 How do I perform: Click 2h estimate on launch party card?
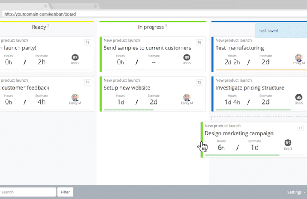(x=42, y=62)
